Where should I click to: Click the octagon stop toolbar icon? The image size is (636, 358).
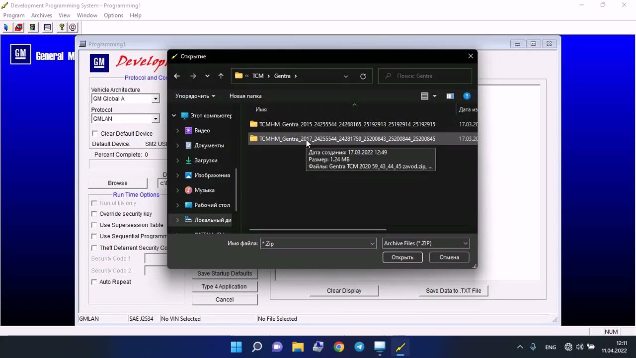pos(73,27)
